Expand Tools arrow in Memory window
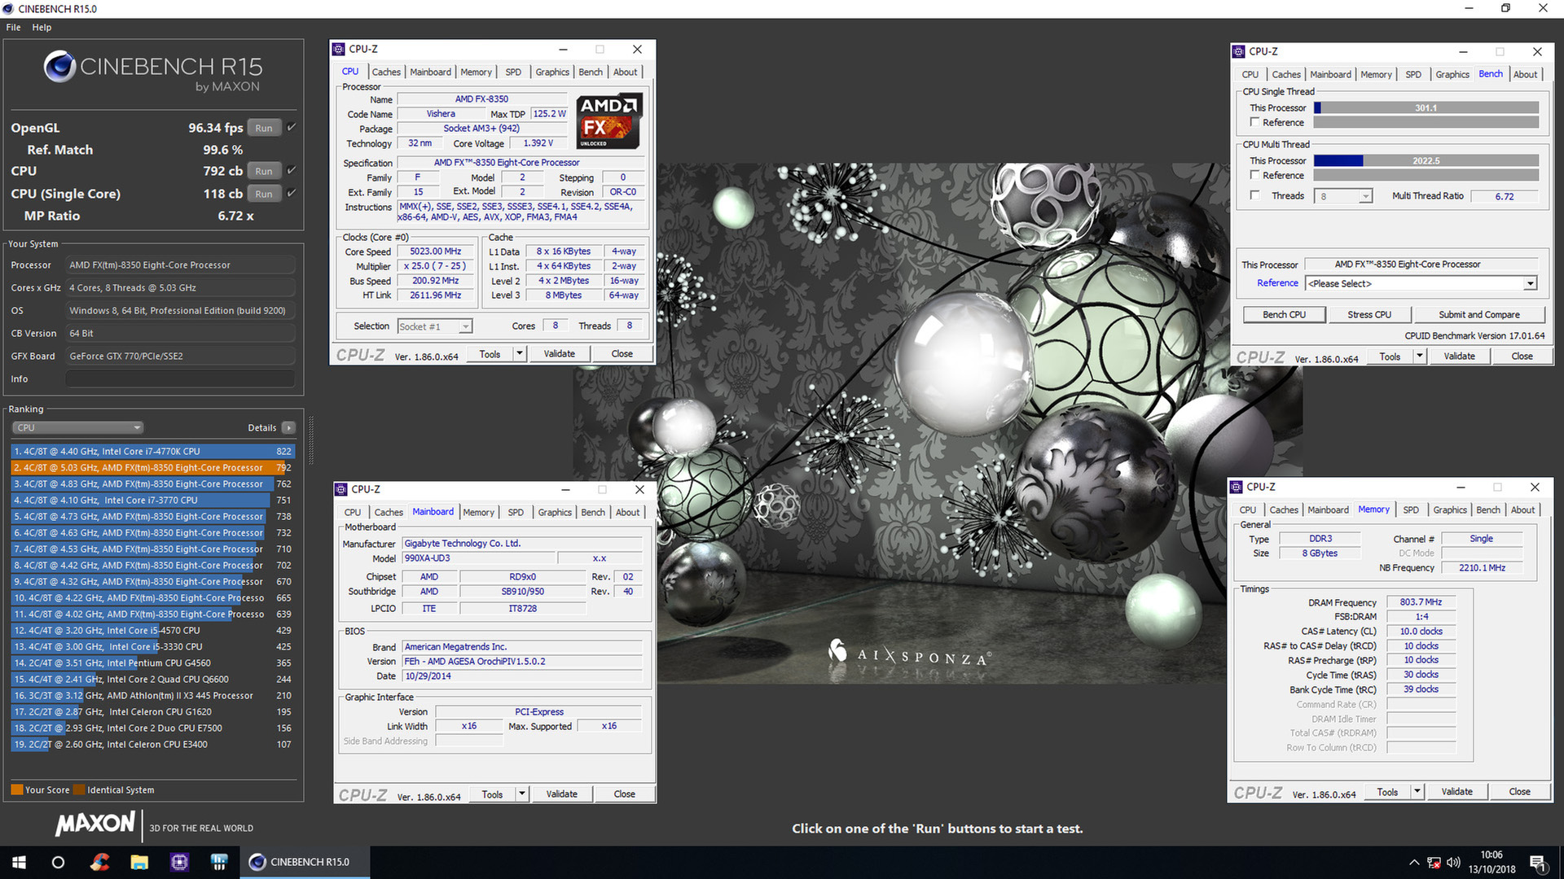1564x879 pixels. [x=1417, y=792]
